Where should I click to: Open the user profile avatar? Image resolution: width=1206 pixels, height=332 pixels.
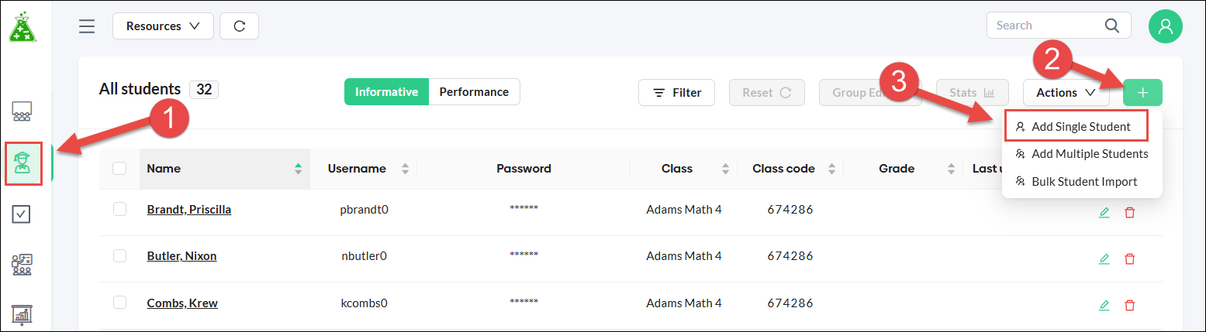click(x=1165, y=26)
